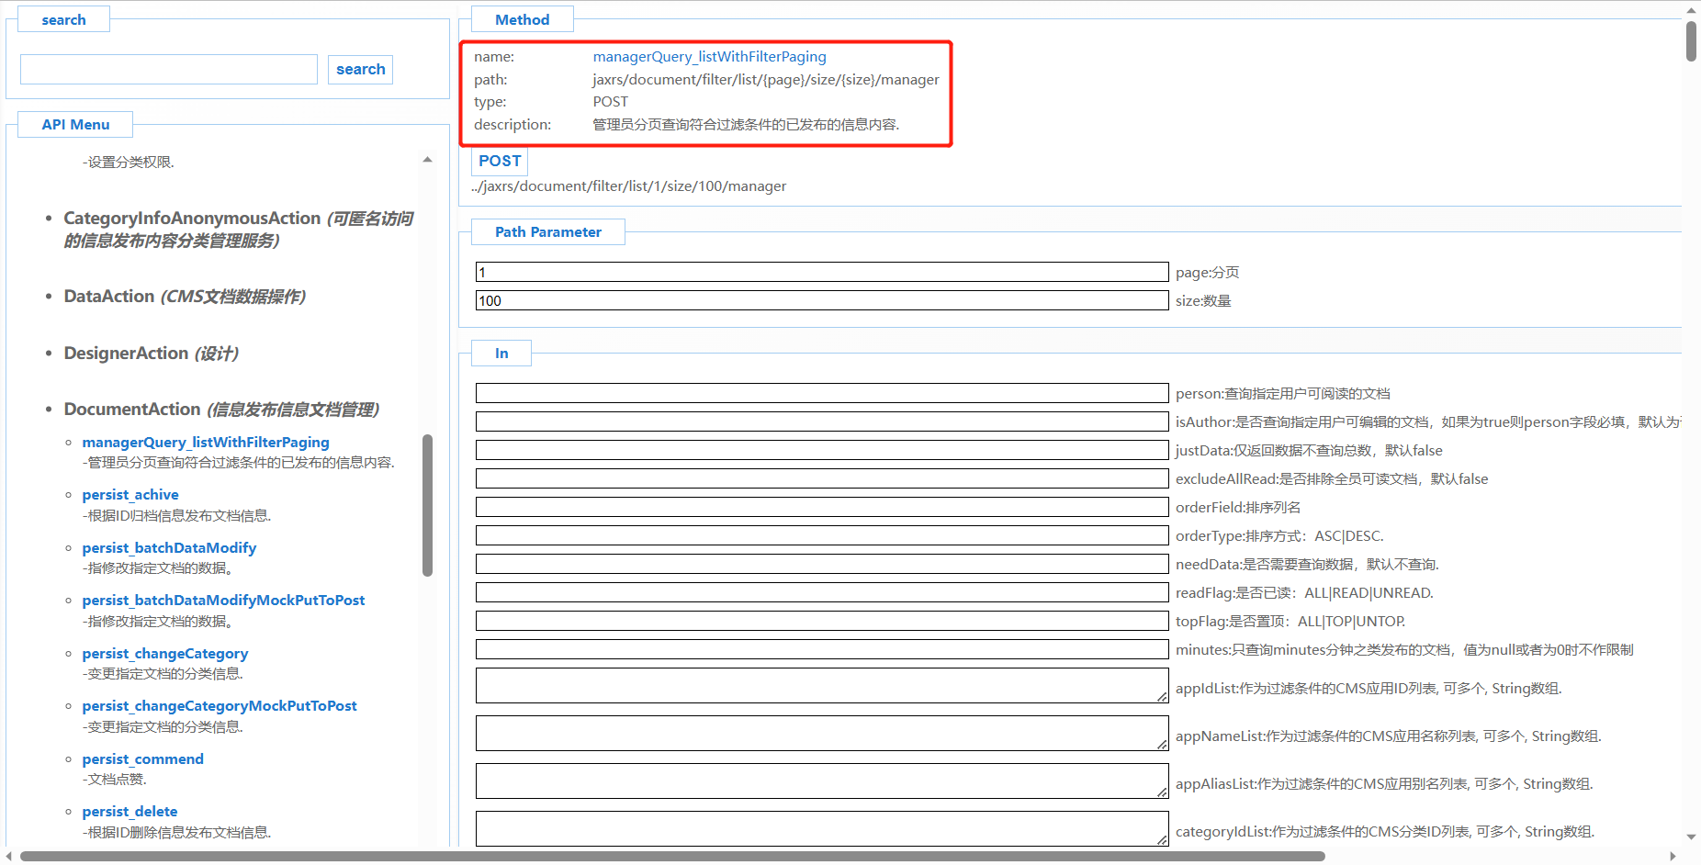This screenshot has height=865, width=1701.
Task: Click the method description text 管理员分页查询符合过滤条件的已发布的信息内容
Action: [x=746, y=125]
